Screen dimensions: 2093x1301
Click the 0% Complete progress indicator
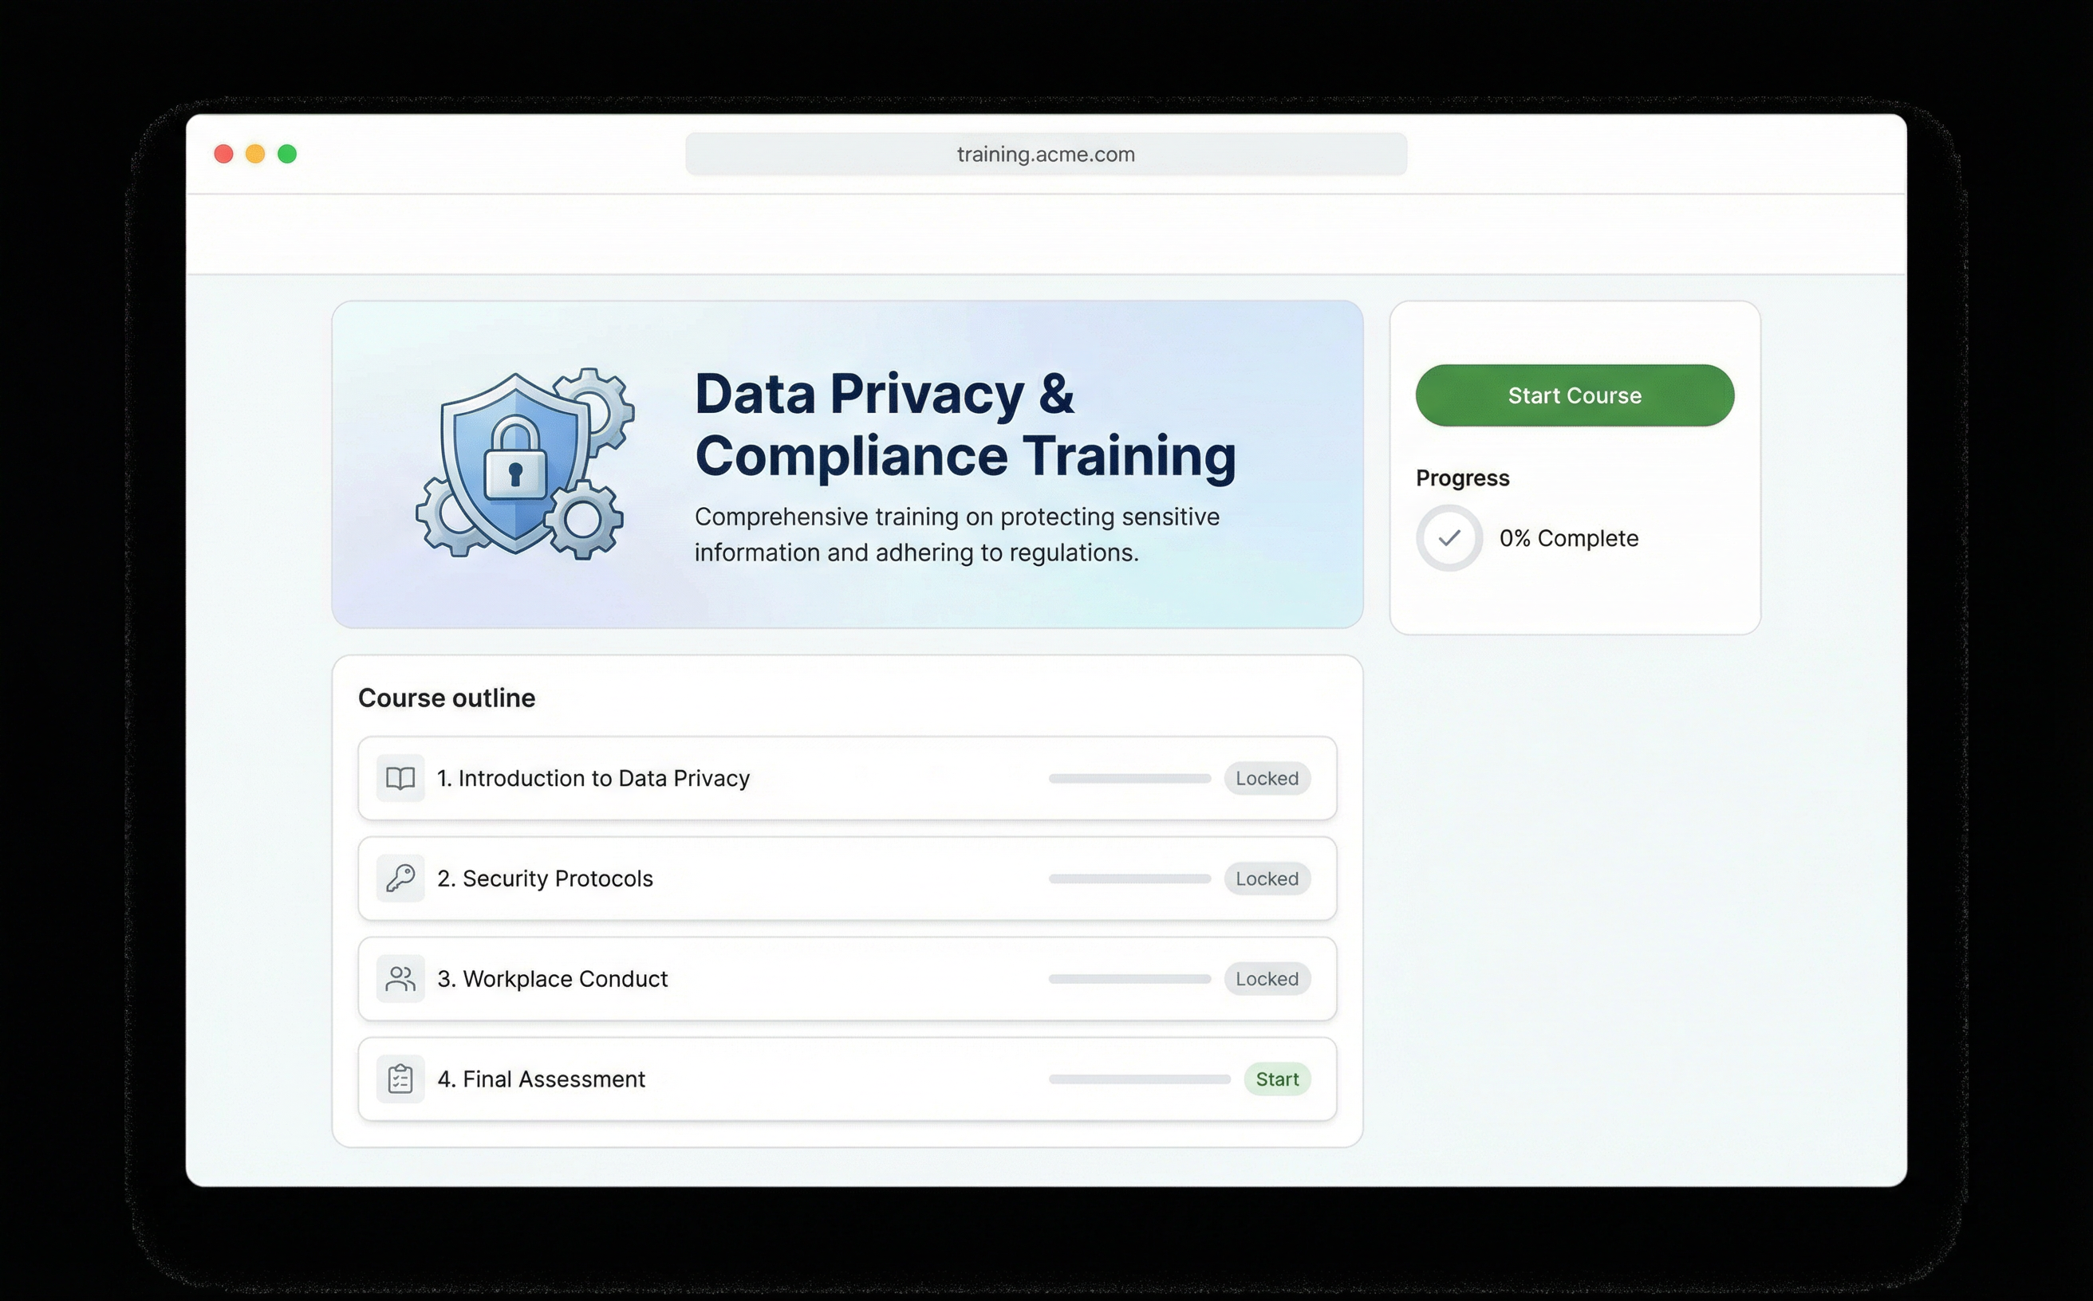(1569, 538)
